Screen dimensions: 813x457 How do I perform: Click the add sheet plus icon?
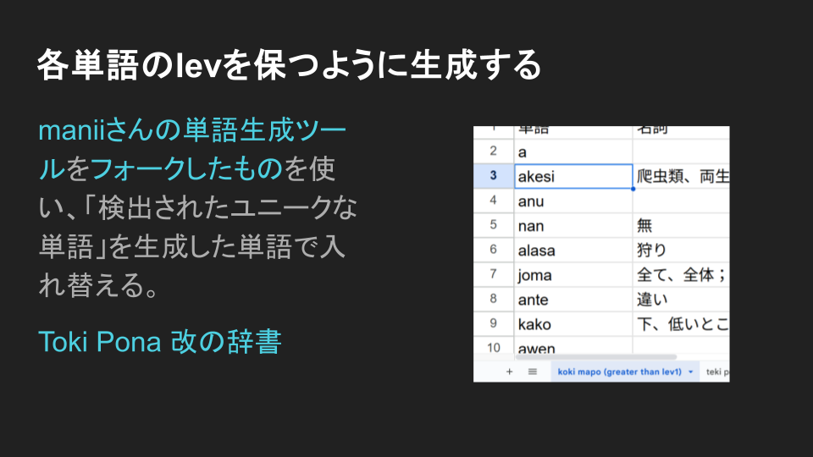click(509, 372)
